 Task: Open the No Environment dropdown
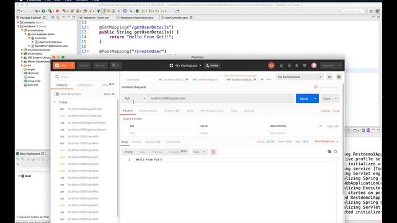(300, 77)
